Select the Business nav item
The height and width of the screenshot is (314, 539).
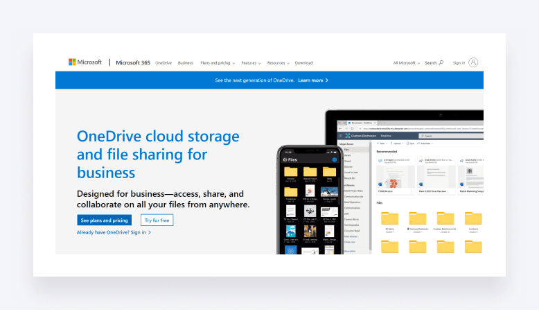pyautogui.click(x=185, y=63)
